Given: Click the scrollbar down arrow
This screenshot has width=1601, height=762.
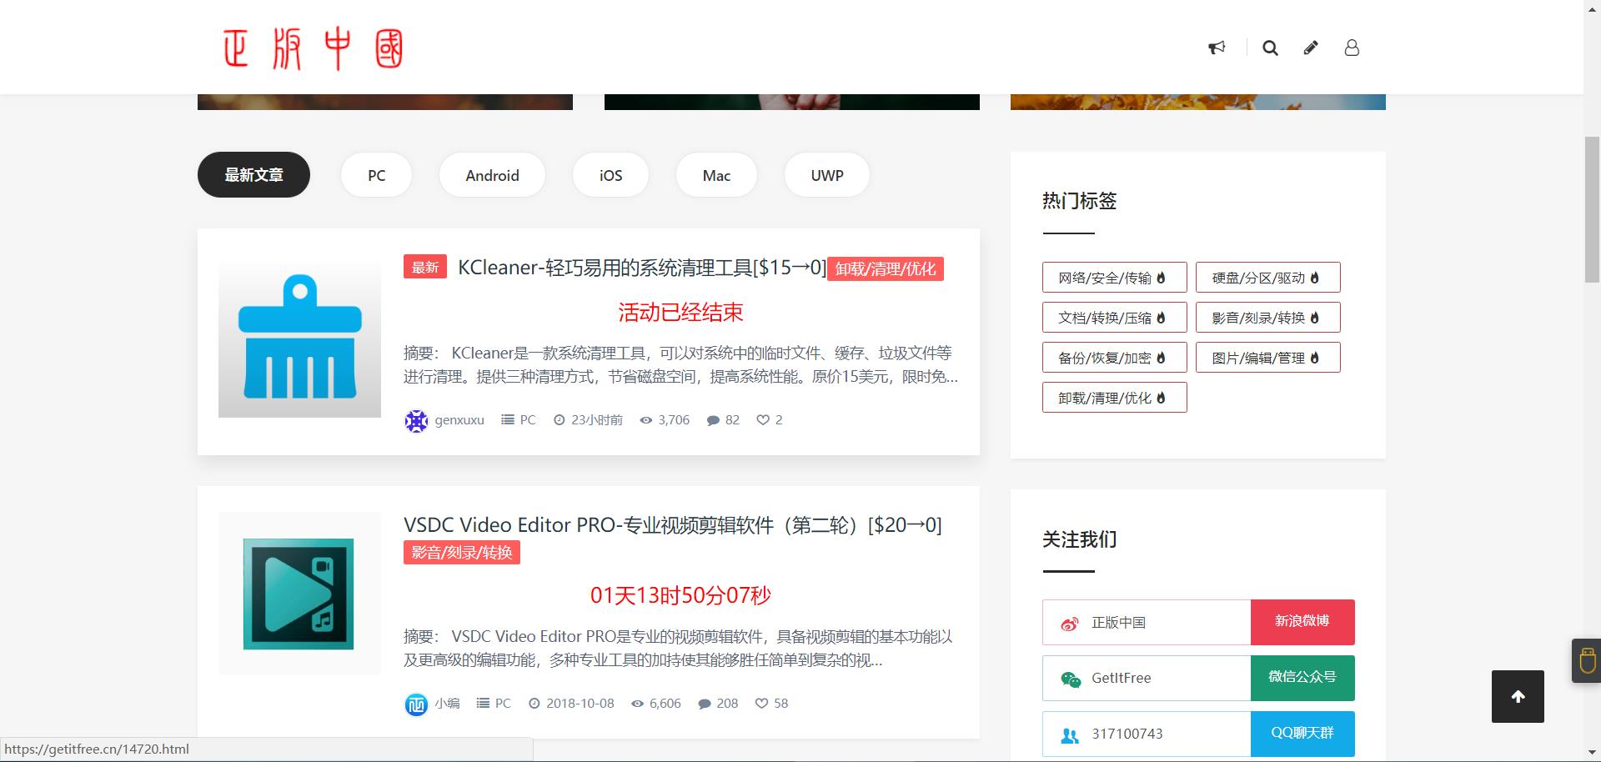Looking at the screenshot, I should click(1592, 754).
